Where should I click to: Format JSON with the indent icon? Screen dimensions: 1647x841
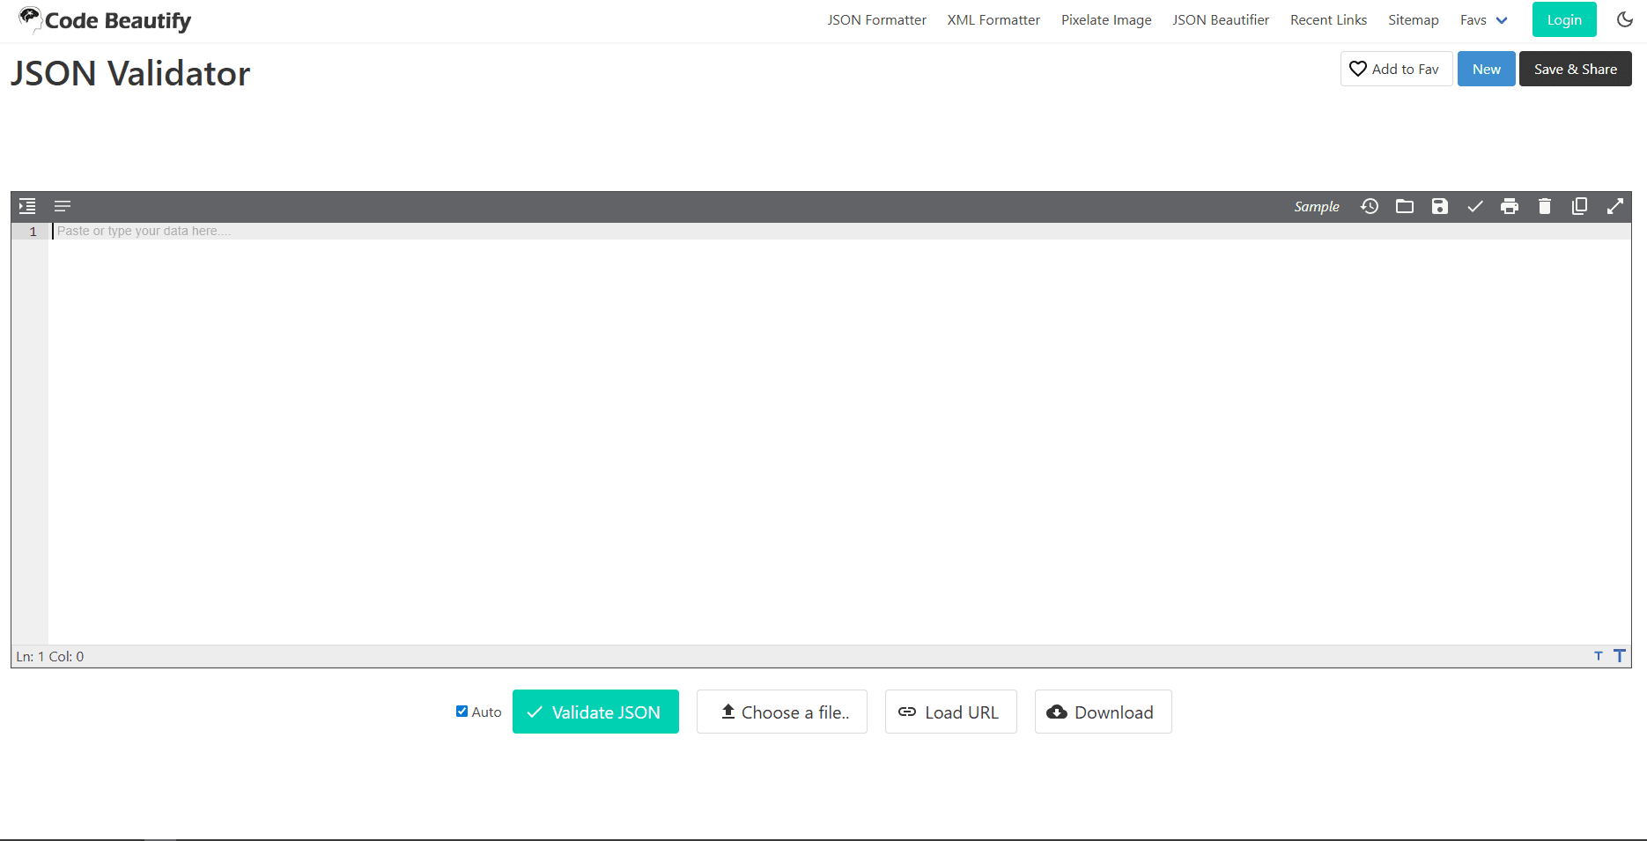(26, 205)
